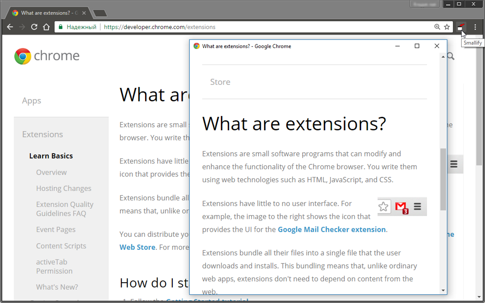Follow the Google Mail Checker extension link
This screenshot has height=303, width=485.
[x=332, y=229]
